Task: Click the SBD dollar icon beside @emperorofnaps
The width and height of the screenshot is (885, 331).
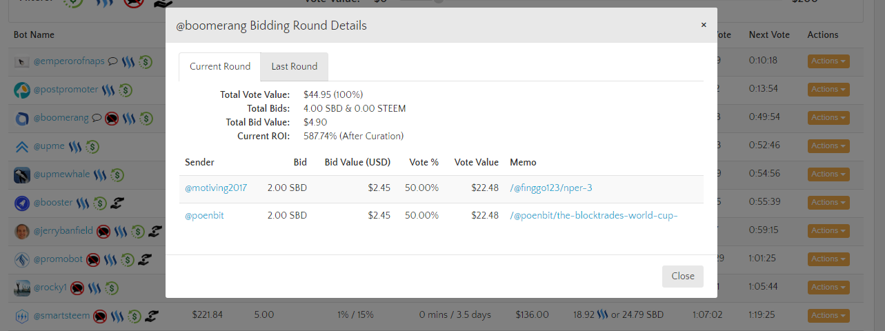Action: click(x=145, y=61)
